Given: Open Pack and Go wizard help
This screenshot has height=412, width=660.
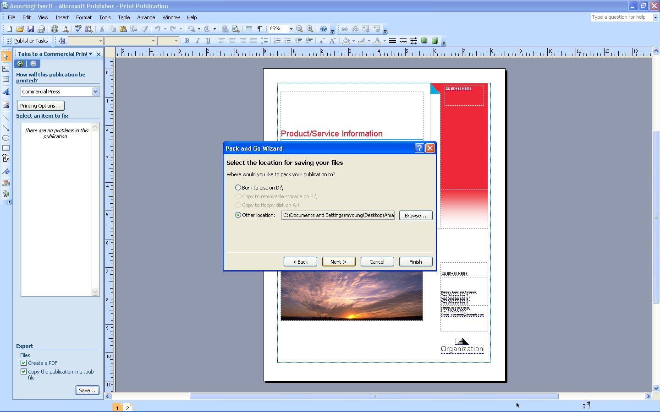Looking at the screenshot, I should (x=419, y=148).
